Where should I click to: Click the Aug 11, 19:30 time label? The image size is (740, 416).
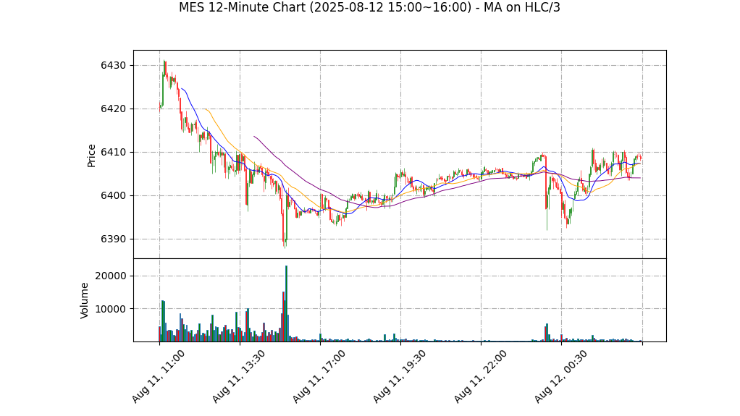pos(399,376)
